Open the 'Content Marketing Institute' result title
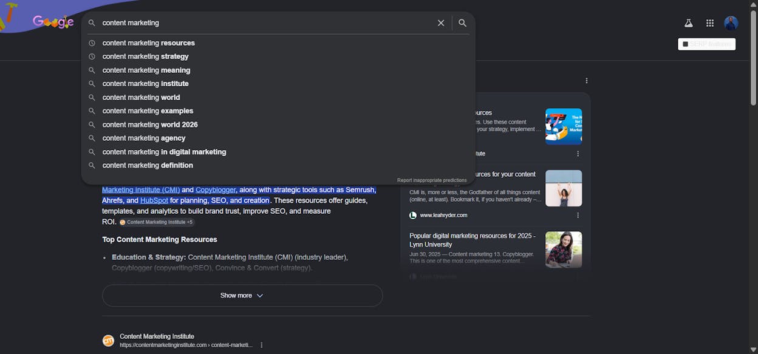758x354 pixels. point(157,336)
